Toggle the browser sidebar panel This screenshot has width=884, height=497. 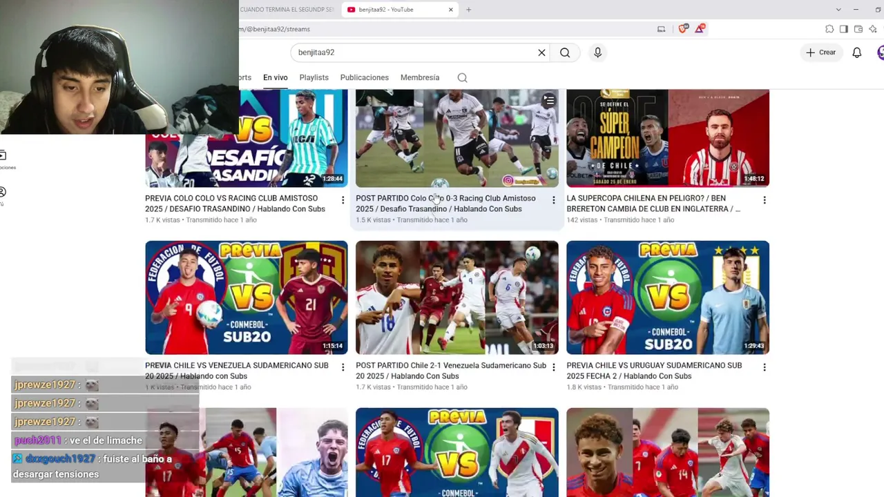coord(844,29)
